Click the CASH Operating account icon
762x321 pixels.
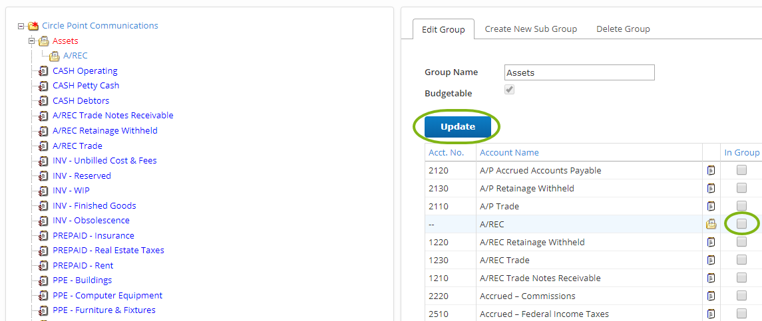tap(43, 71)
